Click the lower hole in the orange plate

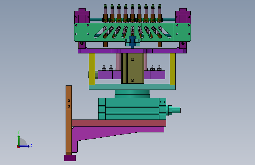click(69, 106)
